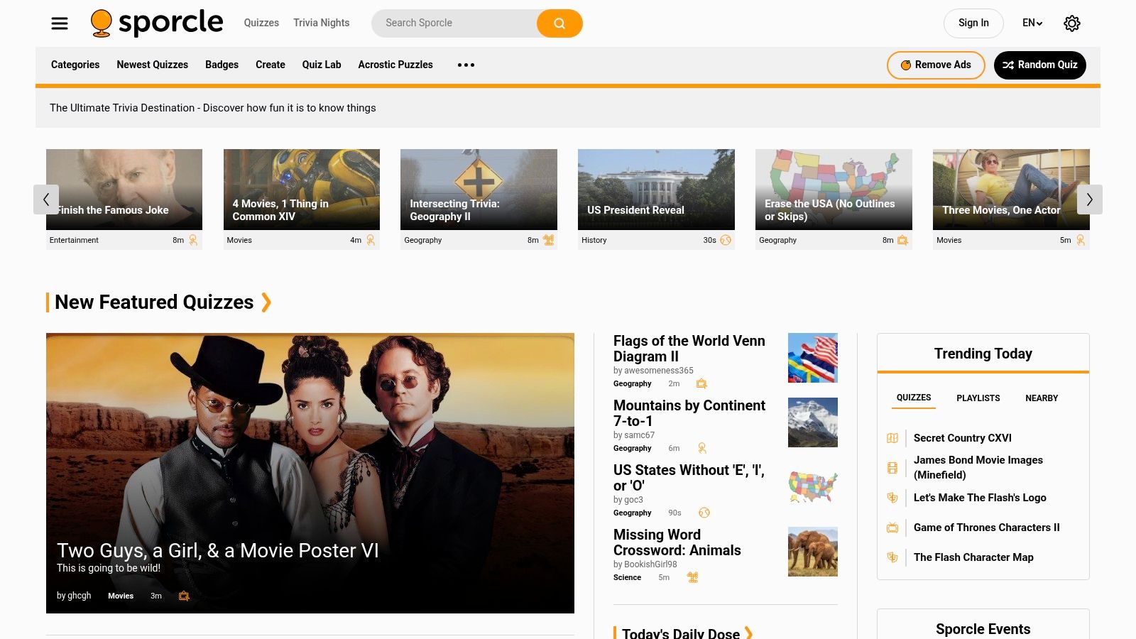Open the hamburger main menu
This screenshot has width=1136, height=639.
(60, 23)
